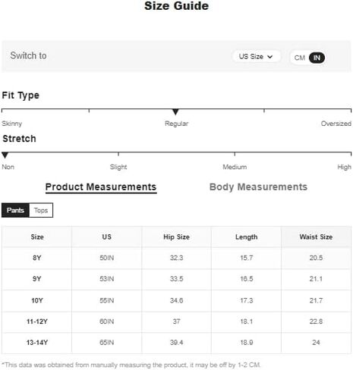The image size is (353, 370).
Task: Select the 13-14Y size row
Action: point(176,343)
